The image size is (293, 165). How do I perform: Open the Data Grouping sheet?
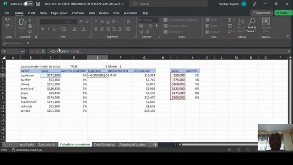pos(104,145)
